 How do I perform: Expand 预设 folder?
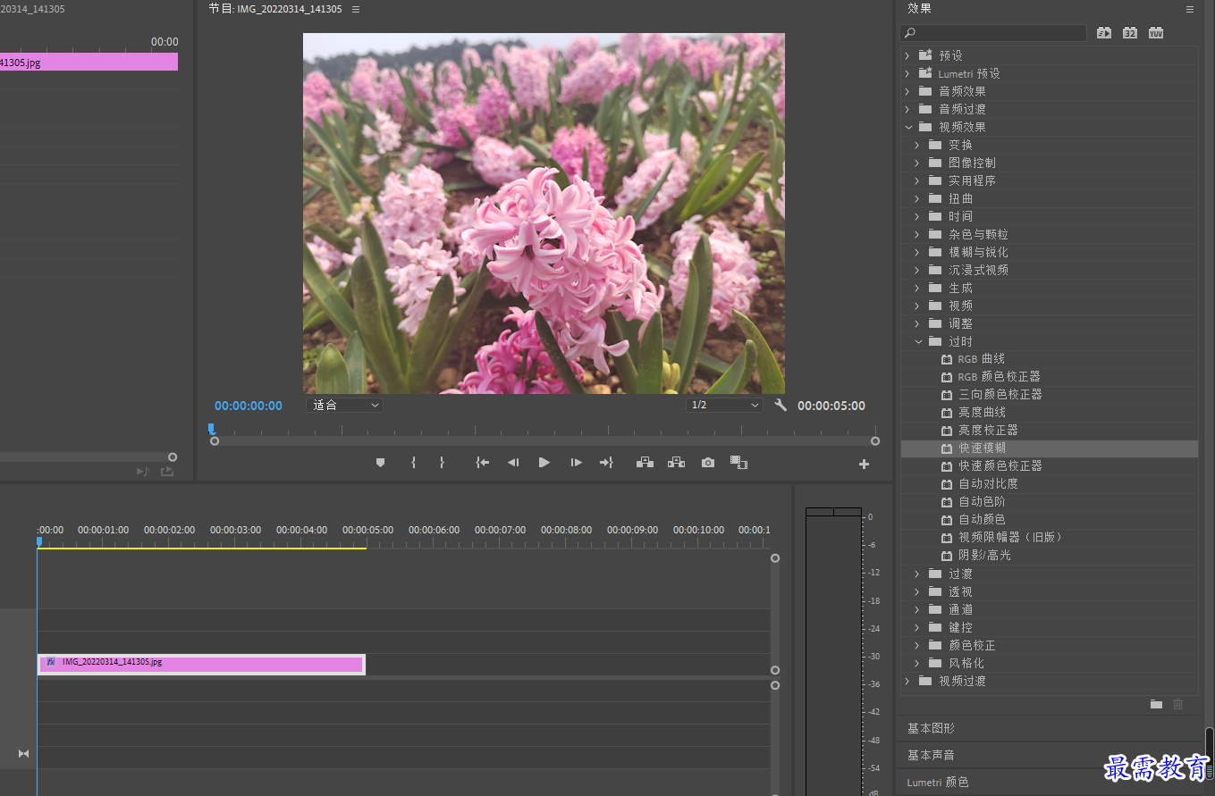[x=907, y=55]
